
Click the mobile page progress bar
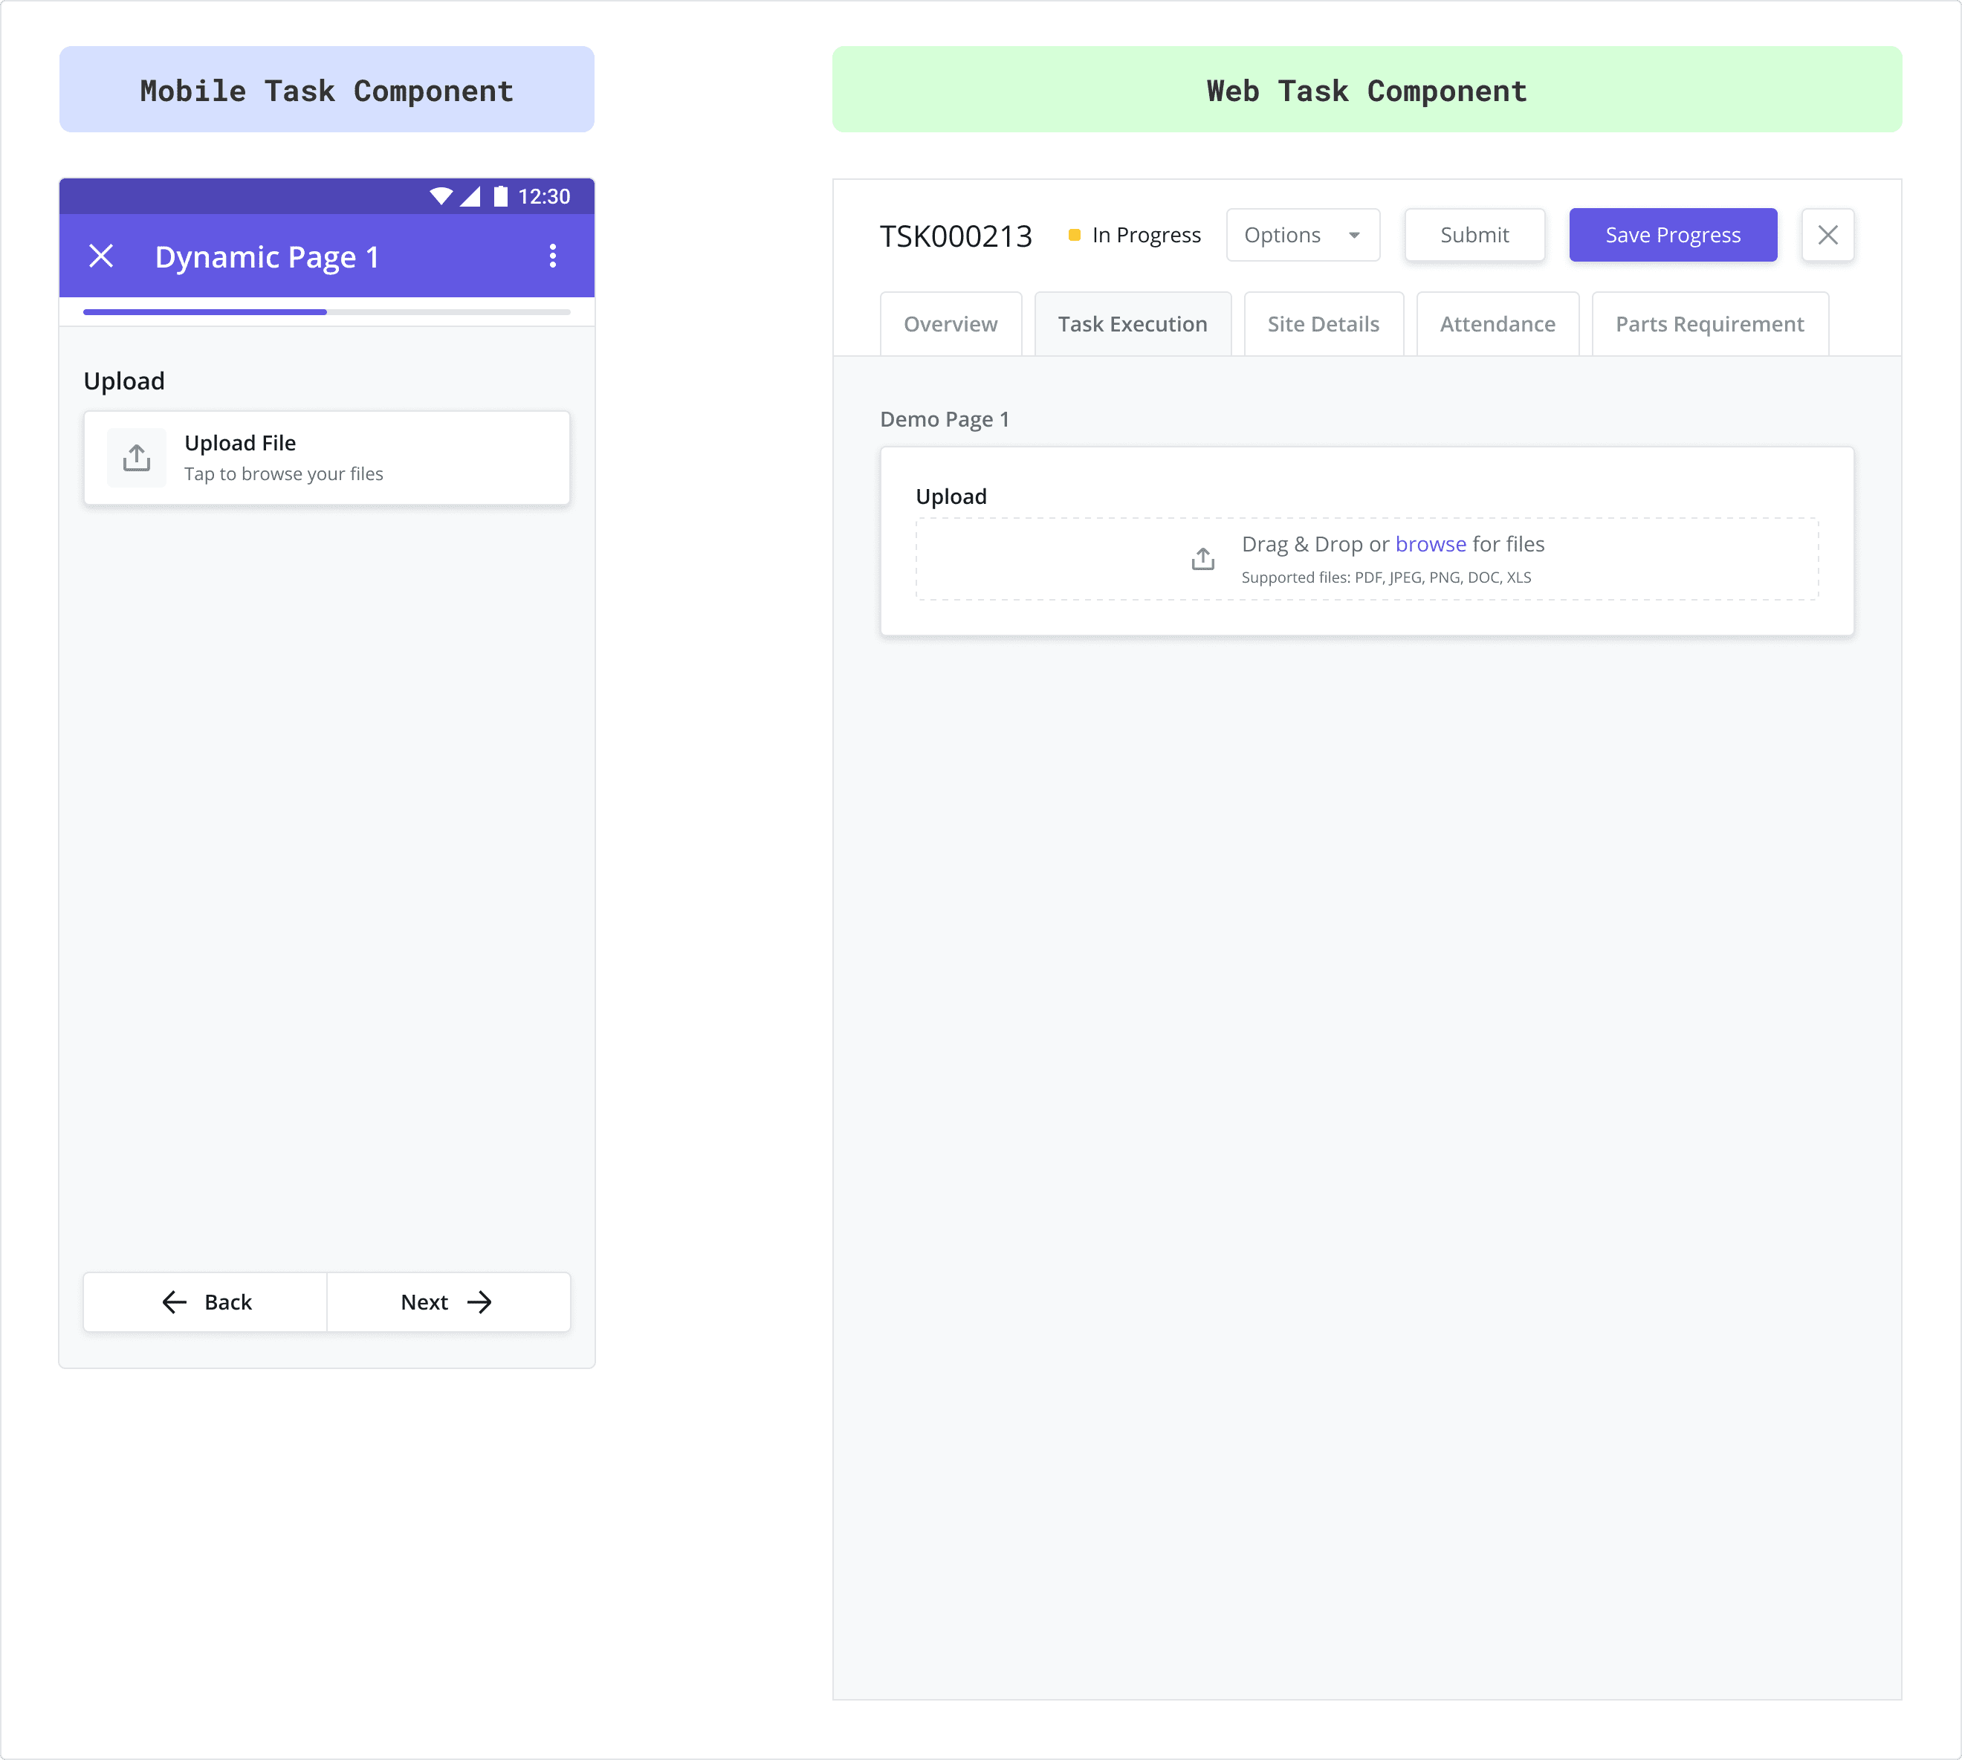point(327,312)
